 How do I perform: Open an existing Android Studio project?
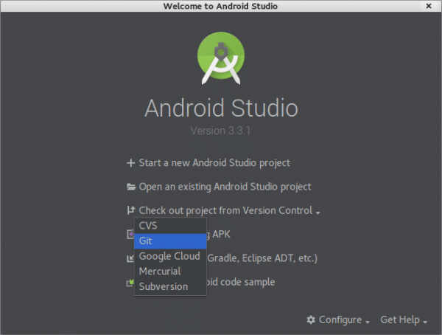[225, 187]
